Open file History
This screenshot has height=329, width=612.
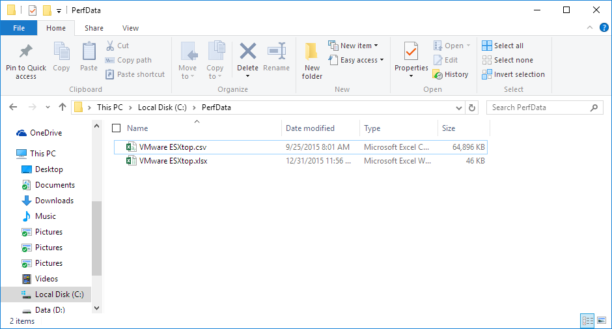451,74
